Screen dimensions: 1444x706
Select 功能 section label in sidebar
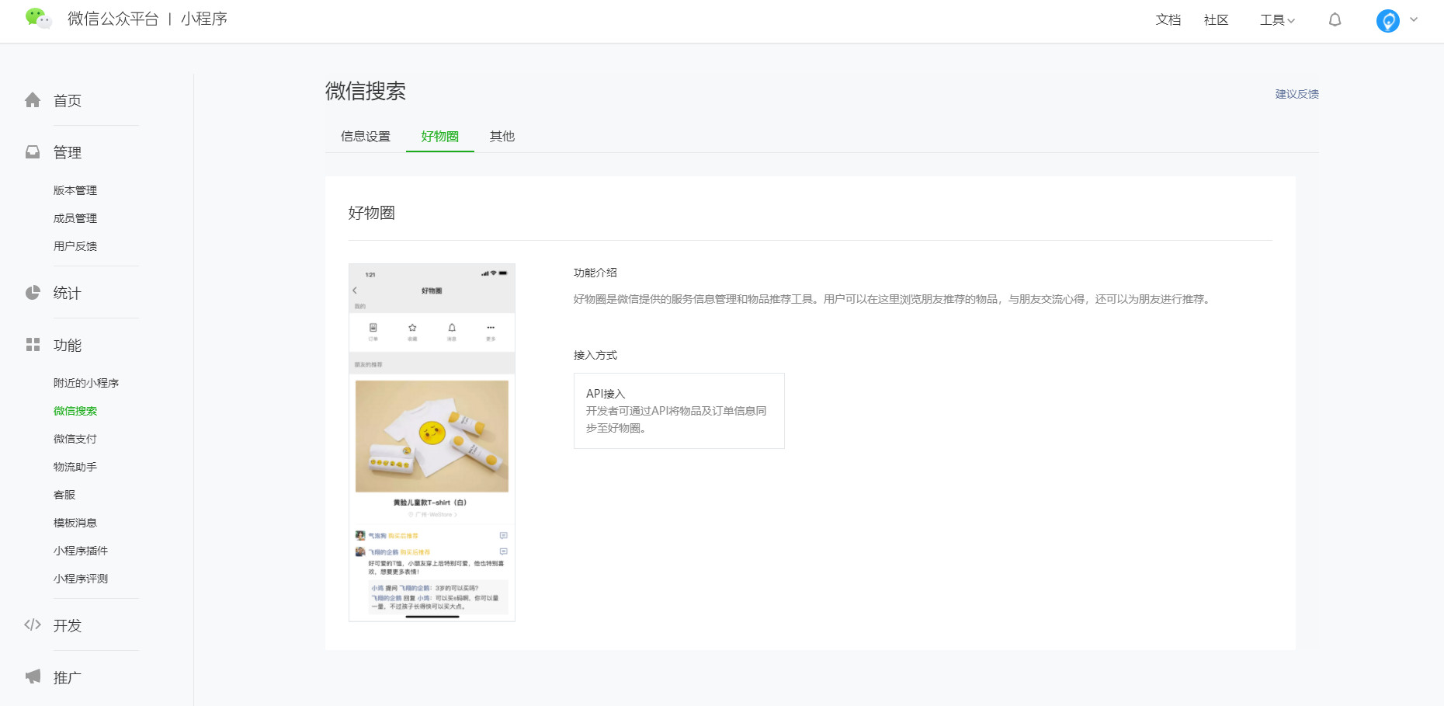68,346
